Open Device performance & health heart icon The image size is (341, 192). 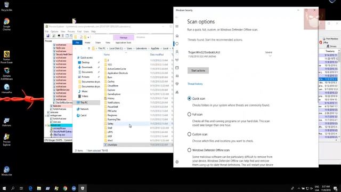(x=177, y=84)
